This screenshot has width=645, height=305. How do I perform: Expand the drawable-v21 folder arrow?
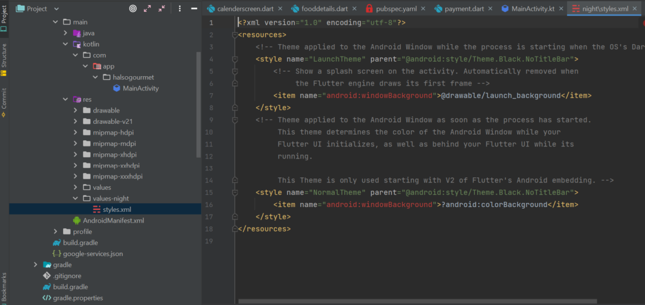coord(76,121)
